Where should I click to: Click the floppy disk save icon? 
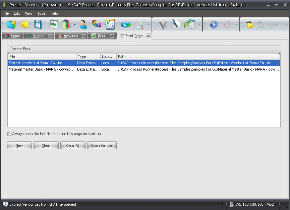coord(38,24)
